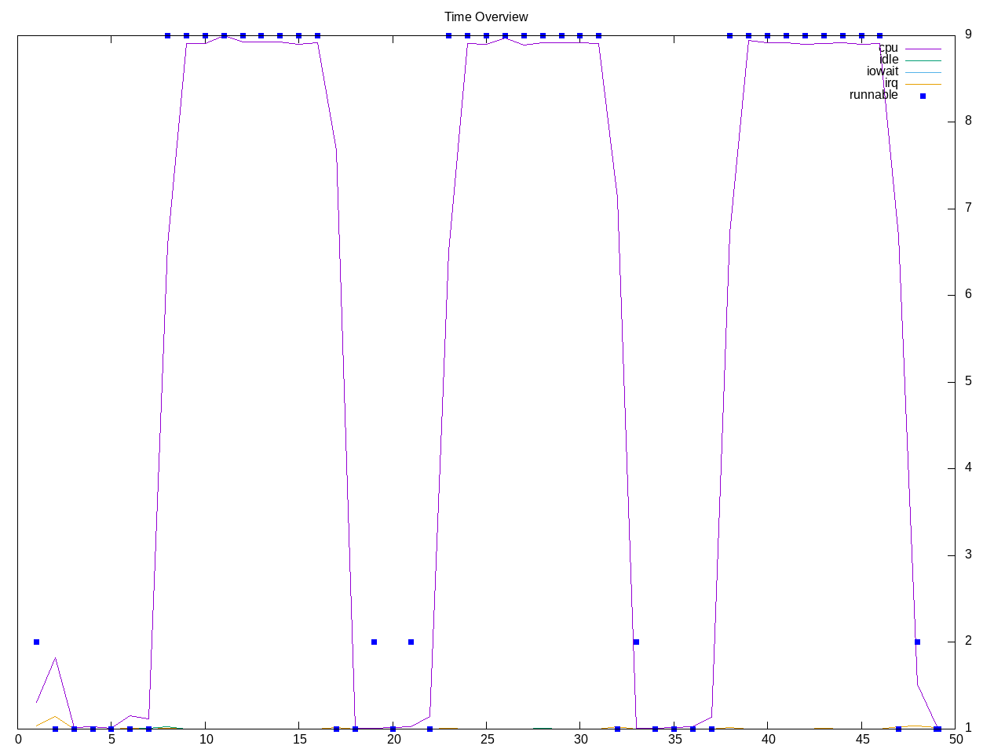Select the irq legend entry text

pyautogui.click(x=891, y=84)
